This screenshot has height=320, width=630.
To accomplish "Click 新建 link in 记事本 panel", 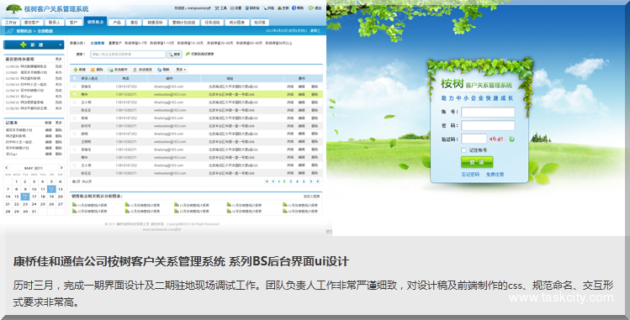I will [48, 123].
